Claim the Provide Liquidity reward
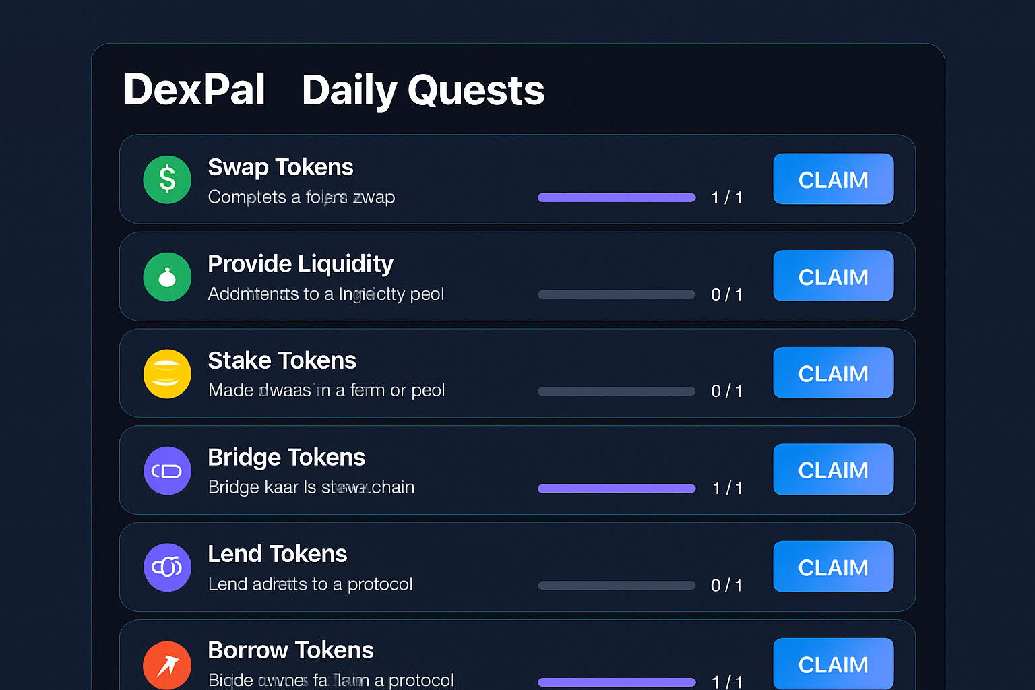 [834, 276]
